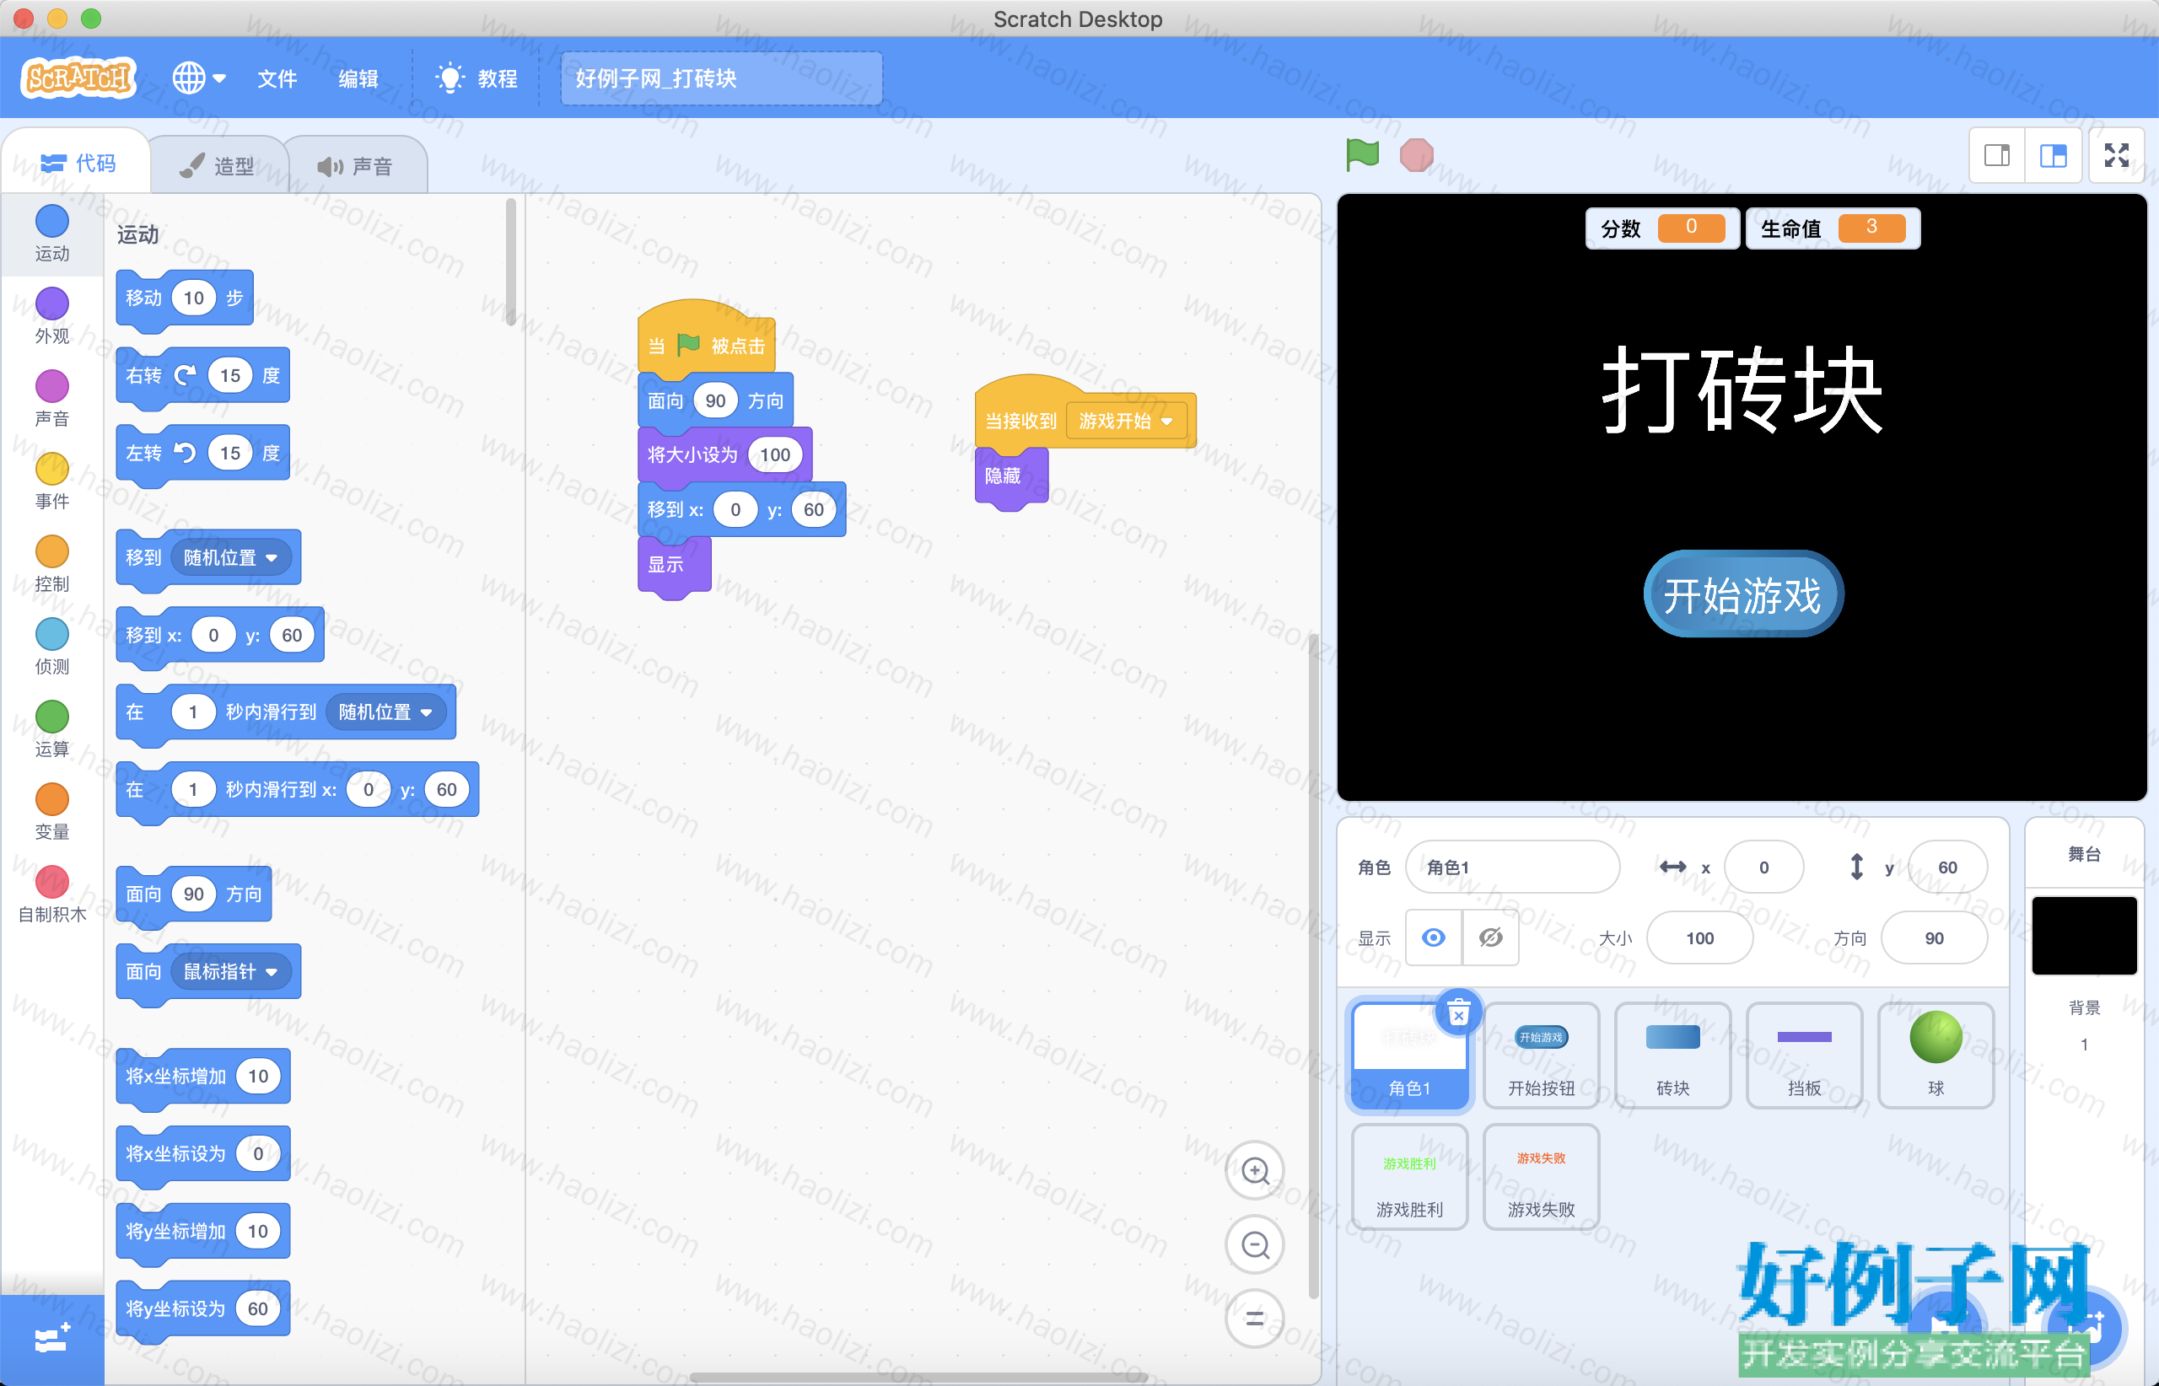Viewport: 2159px width, 1386px height.
Task: Select the 球 sprite
Action: coord(1936,1056)
